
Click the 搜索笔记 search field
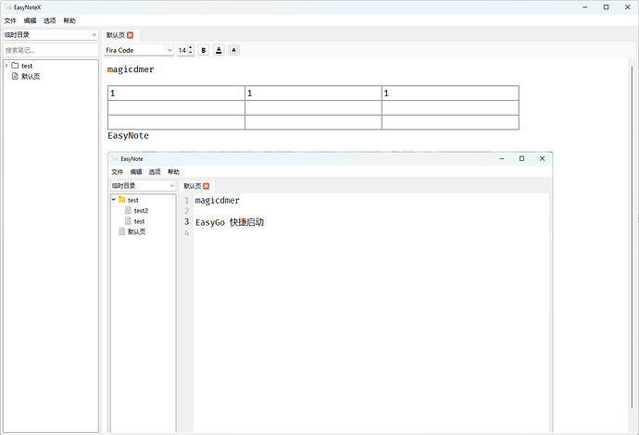51,50
